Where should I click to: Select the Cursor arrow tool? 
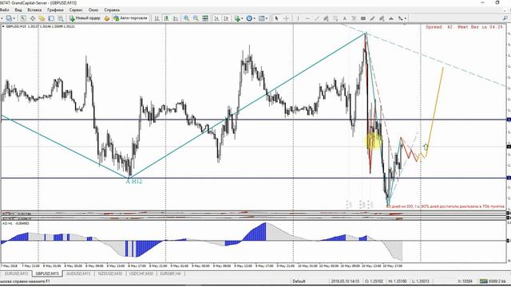[x=276, y=18]
